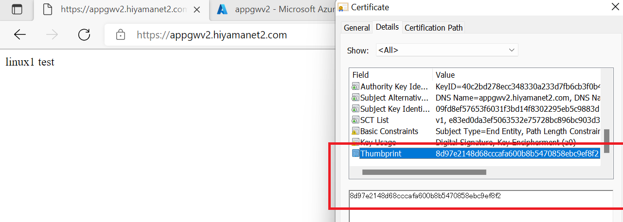The height and width of the screenshot is (222, 623).
Task: Open the Show filter dropdown
Action: point(447,50)
